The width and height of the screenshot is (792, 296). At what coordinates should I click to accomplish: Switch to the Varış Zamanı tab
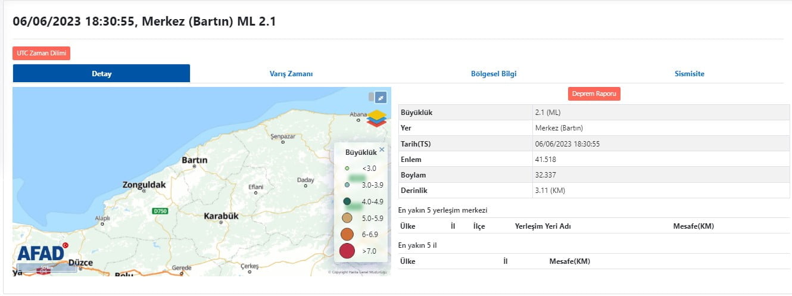pos(291,74)
